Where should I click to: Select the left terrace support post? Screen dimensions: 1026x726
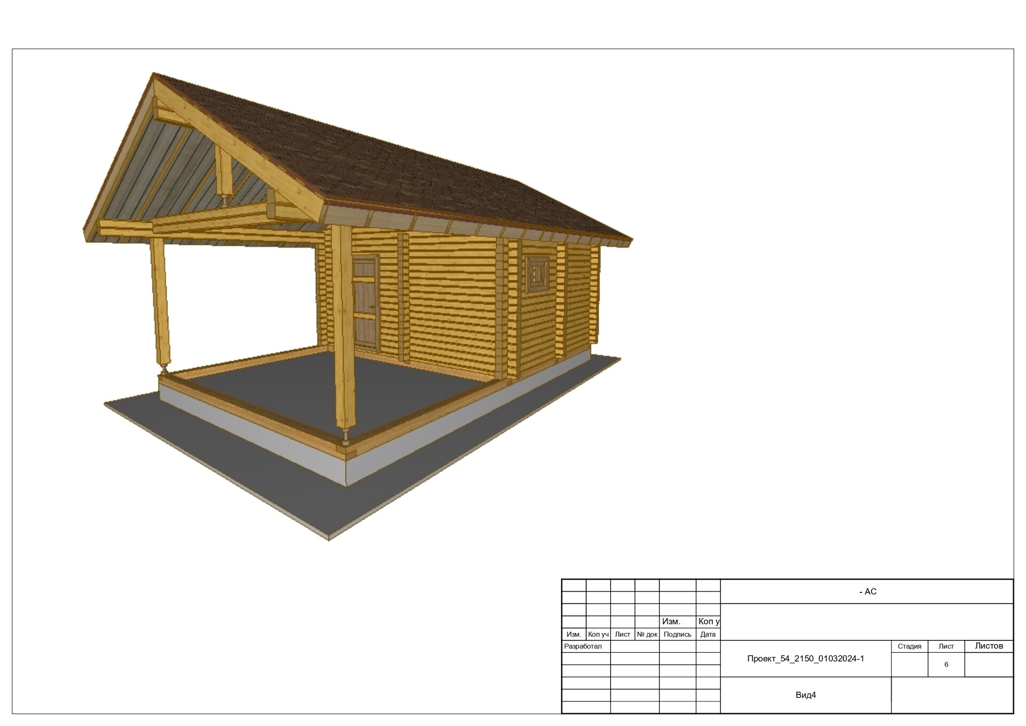[160, 302]
